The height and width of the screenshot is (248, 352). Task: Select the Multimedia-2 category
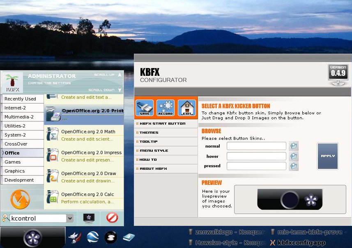[22, 117]
